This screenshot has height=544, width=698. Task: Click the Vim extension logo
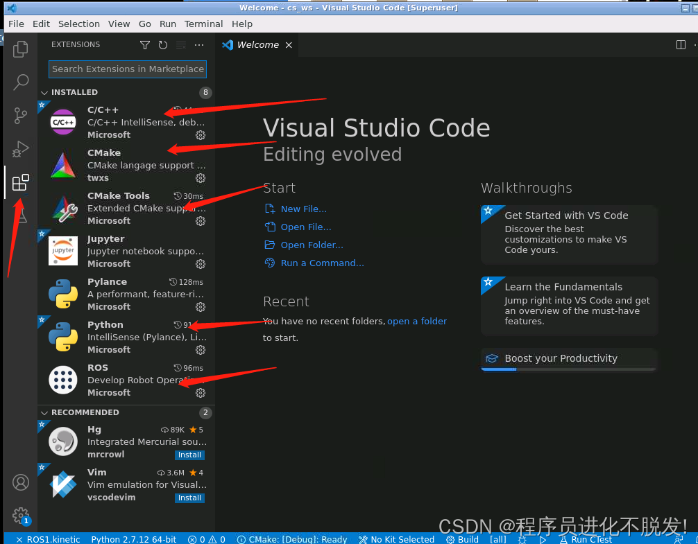63,484
